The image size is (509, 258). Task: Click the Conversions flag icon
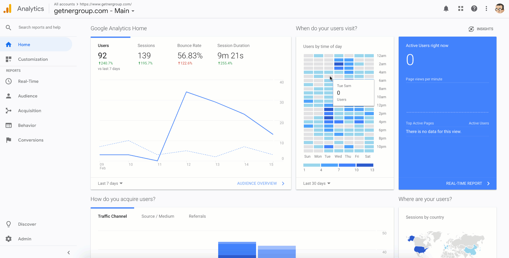(8, 140)
